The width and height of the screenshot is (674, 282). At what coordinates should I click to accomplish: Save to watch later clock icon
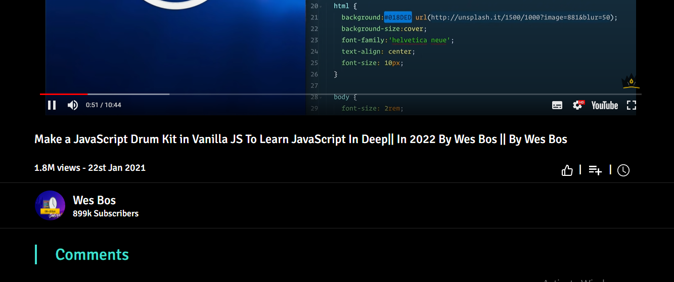coord(623,170)
